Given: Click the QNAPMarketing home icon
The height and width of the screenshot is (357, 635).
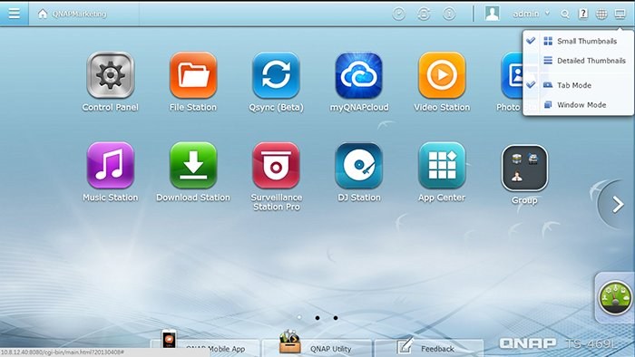Looking at the screenshot, I should pos(43,14).
